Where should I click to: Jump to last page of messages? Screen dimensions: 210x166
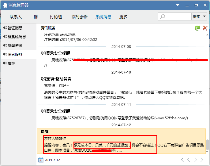(202, 160)
